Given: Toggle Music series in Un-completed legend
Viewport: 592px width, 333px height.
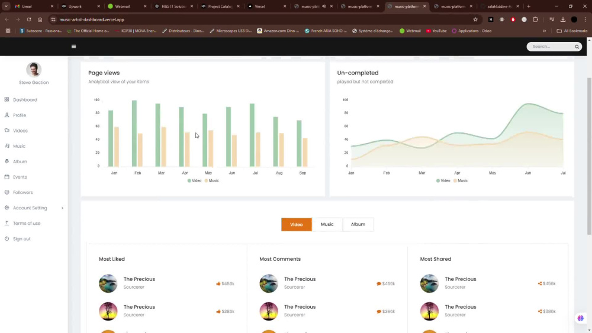Looking at the screenshot, I should pyautogui.click(x=461, y=180).
